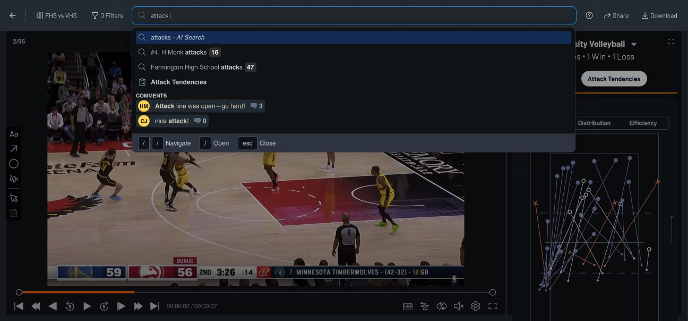Screen dimensions: 688x321
Task: Open comment 'Attack line was open—go hard!'
Action: [x=200, y=106]
